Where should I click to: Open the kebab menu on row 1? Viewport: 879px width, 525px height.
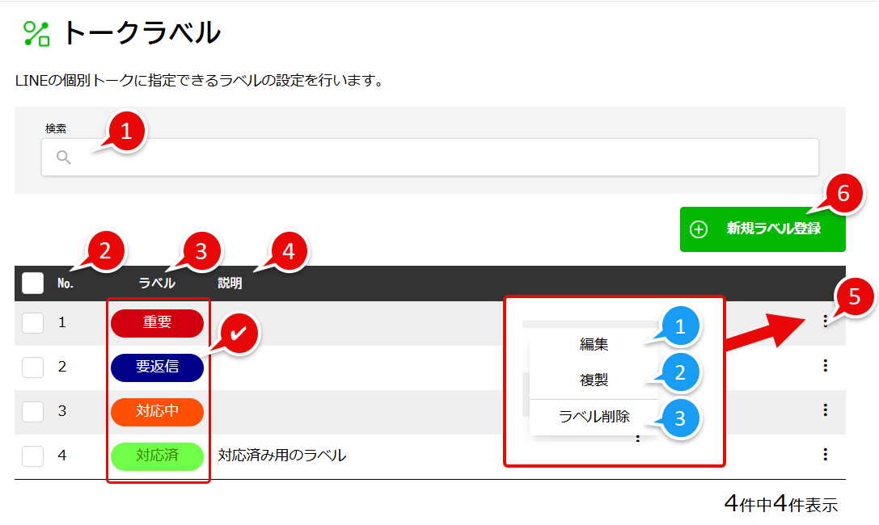[x=824, y=321]
